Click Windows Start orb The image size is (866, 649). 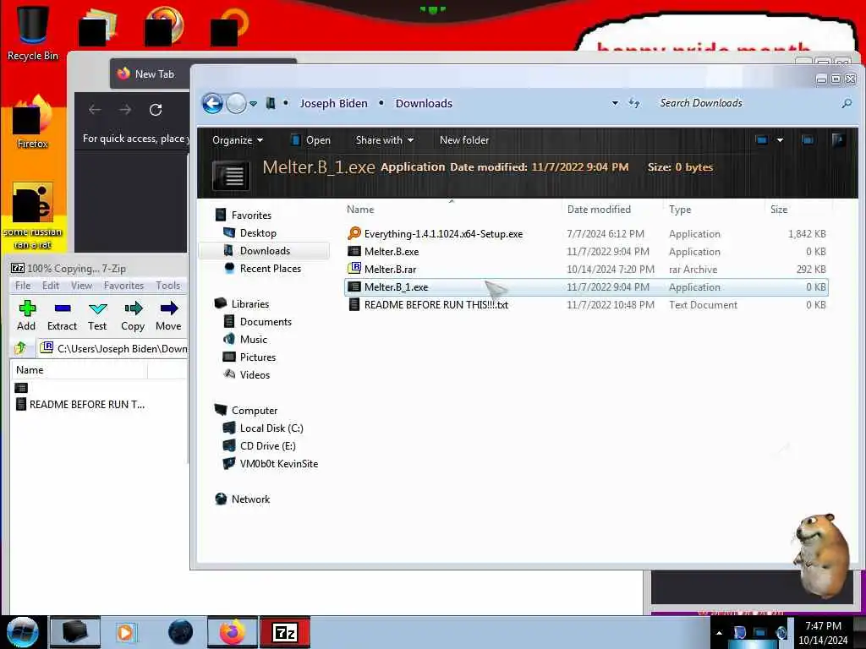[x=22, y=632]
